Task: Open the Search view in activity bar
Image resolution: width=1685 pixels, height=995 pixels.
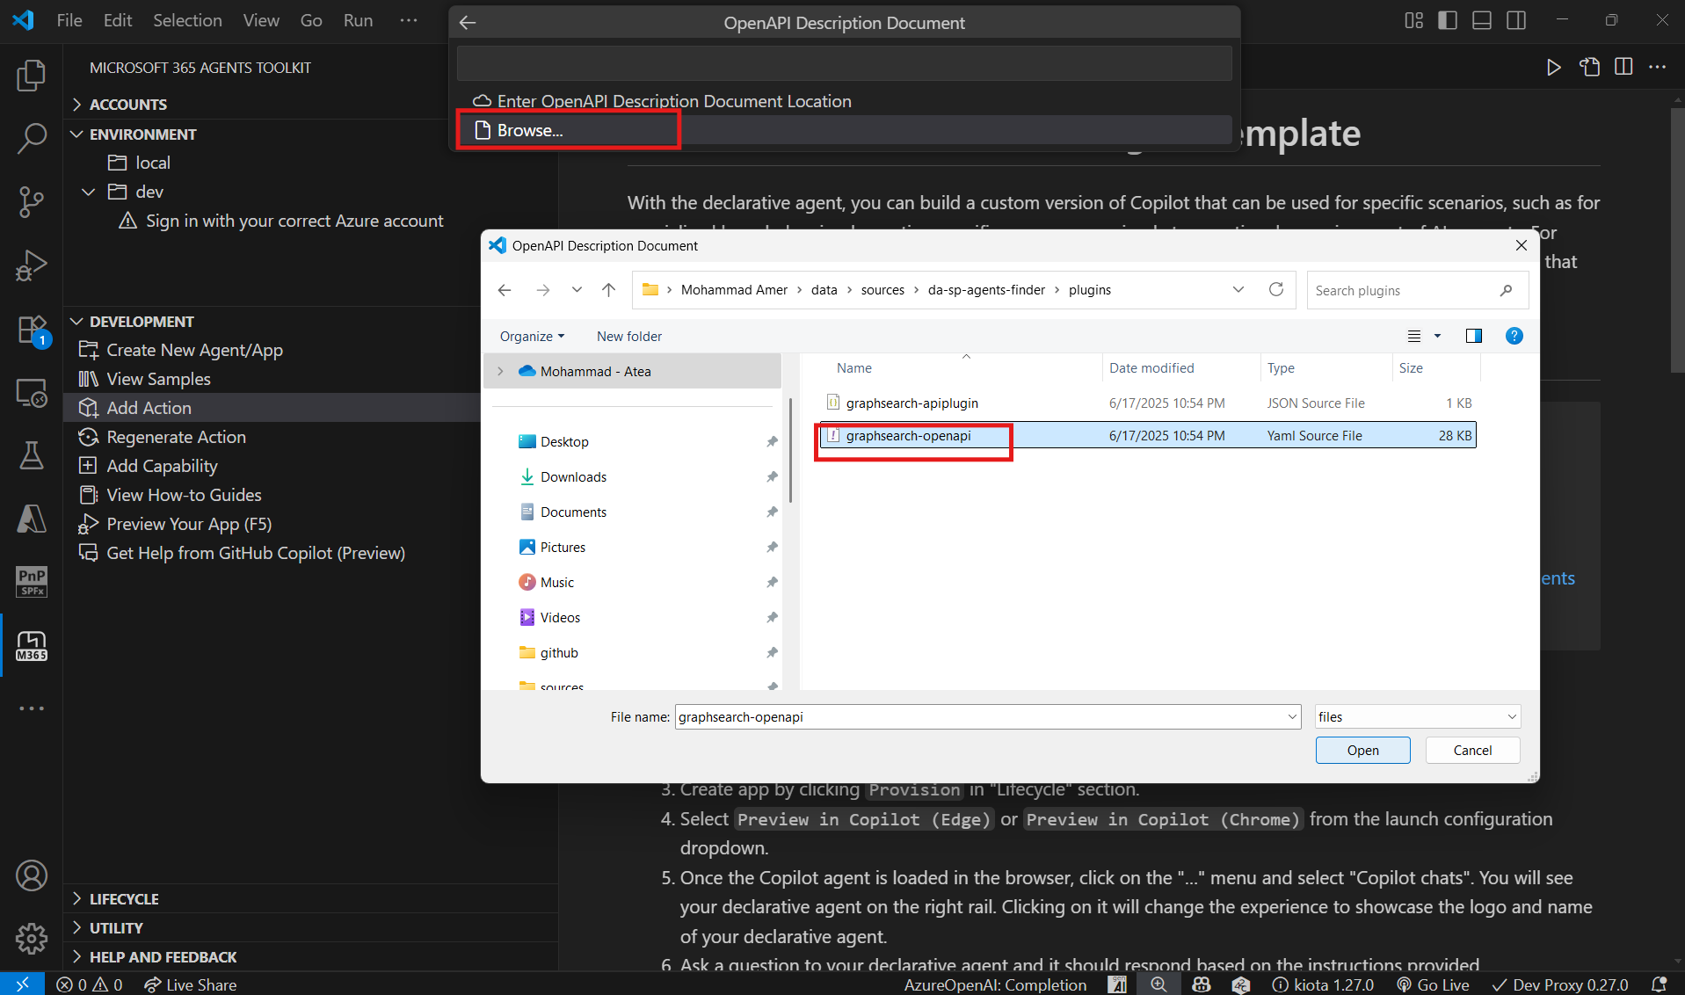Action: 32,138
